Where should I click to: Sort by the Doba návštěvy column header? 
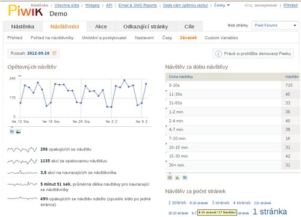pyautogui.click(x=181, y=77)
